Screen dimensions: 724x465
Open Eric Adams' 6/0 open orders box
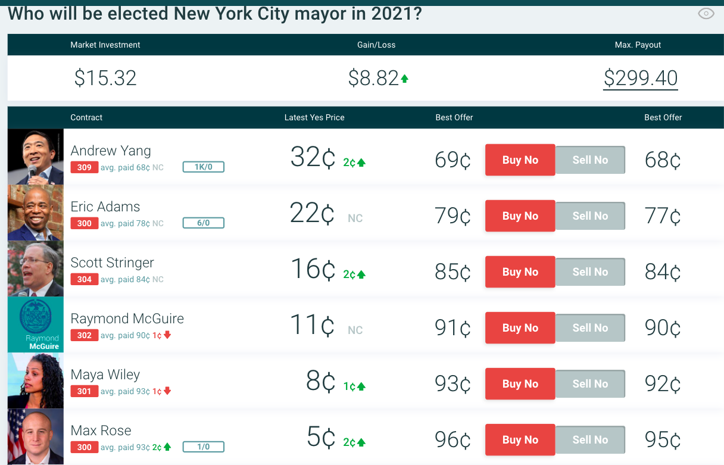203,223
